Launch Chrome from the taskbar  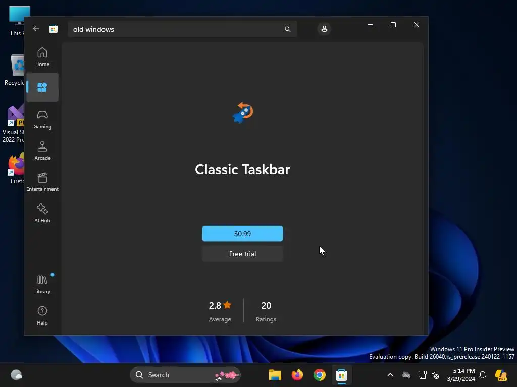(319, 375)
